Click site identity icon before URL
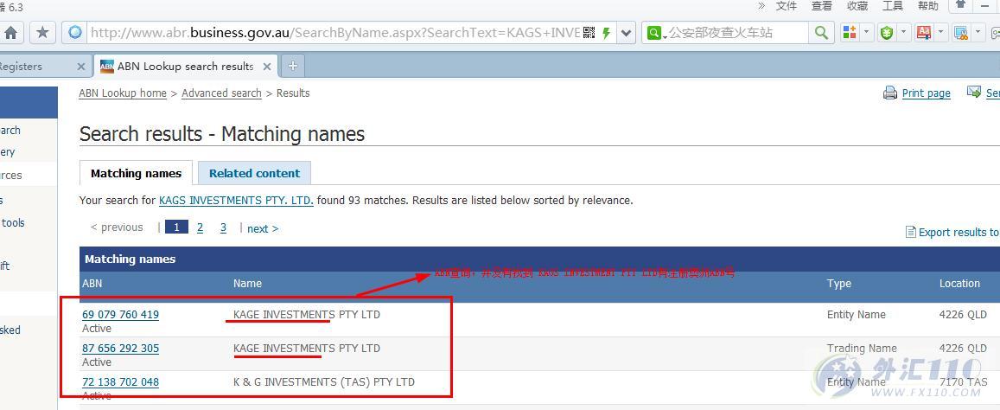 [x=75, y=32]
